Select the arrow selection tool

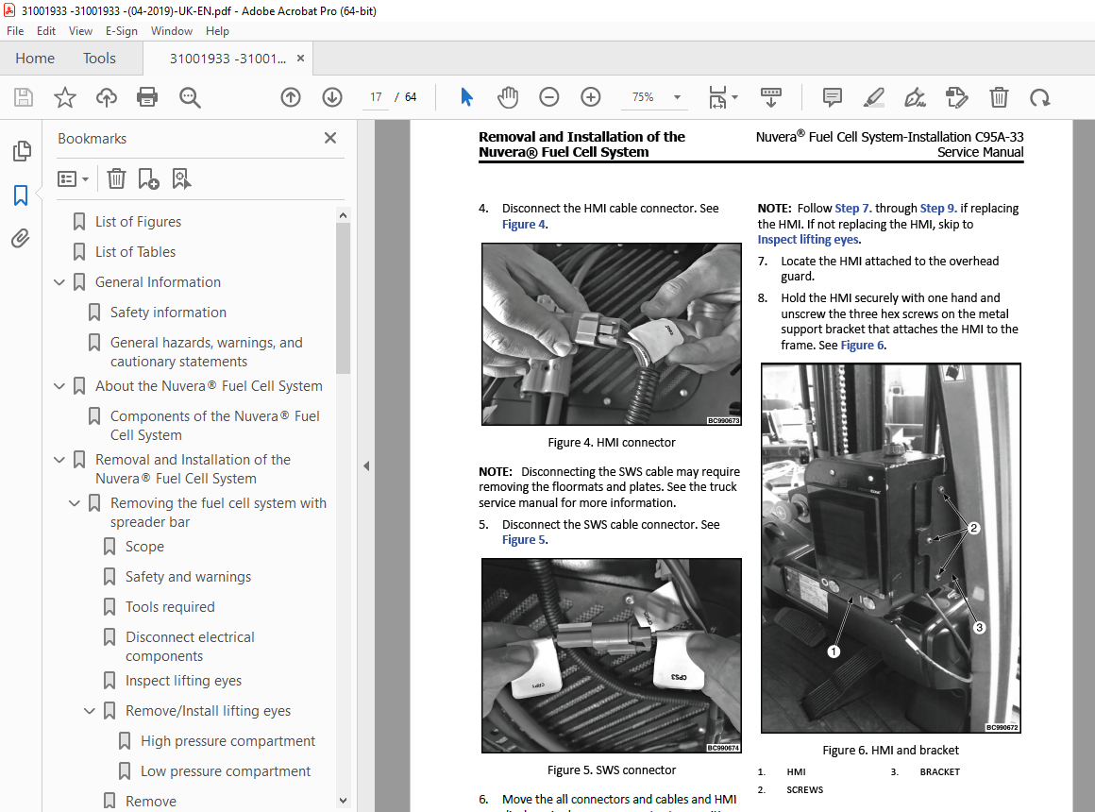coord(466,97)
